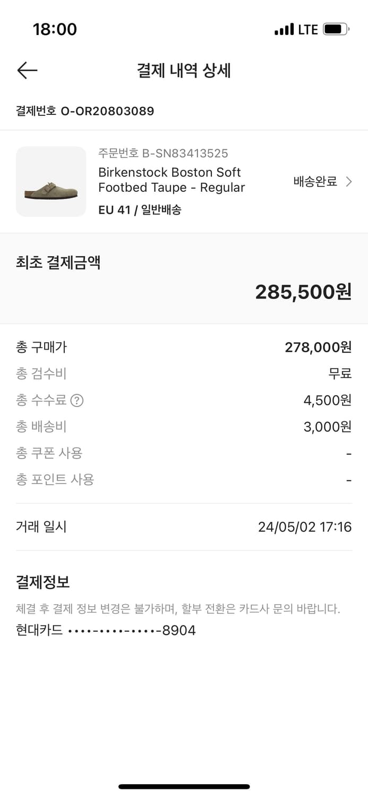Tap the Birkenstock sandal product thumbnail
The image size is (368, 797).
click(x=51, y=182)
